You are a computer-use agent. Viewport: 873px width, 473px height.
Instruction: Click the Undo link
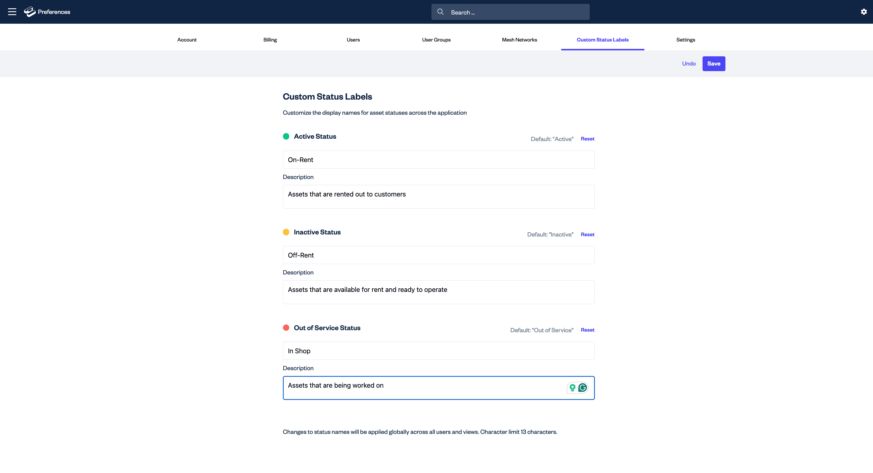click(689, 64)
